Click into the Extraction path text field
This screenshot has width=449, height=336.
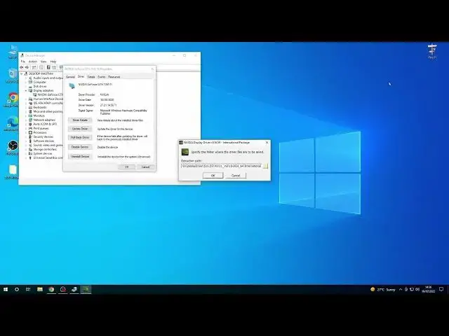[x=222, y=166]
